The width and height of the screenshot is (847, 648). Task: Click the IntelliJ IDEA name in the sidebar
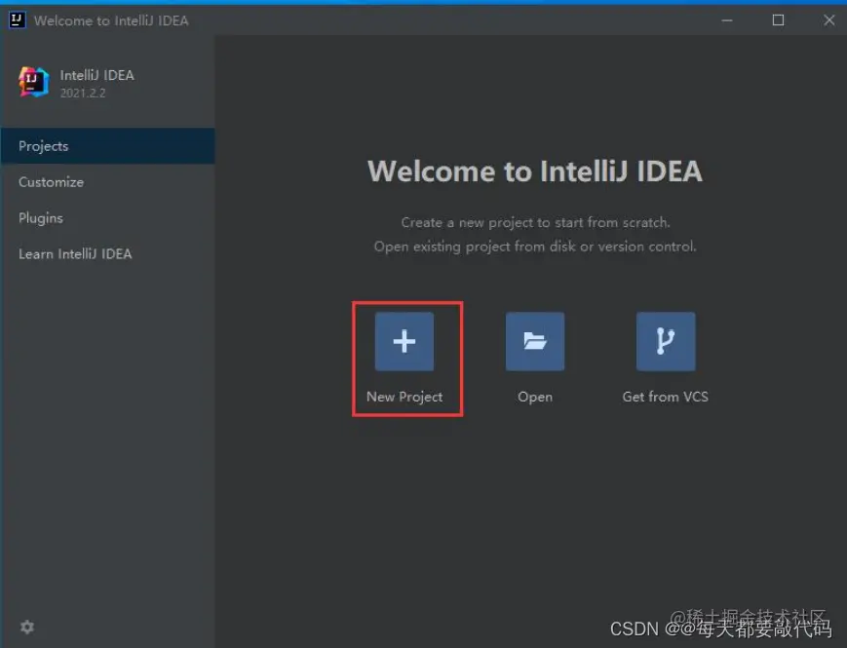(97, 75)
